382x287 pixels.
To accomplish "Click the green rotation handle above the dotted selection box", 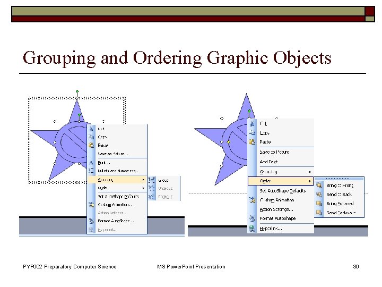I will coord(77,91).
